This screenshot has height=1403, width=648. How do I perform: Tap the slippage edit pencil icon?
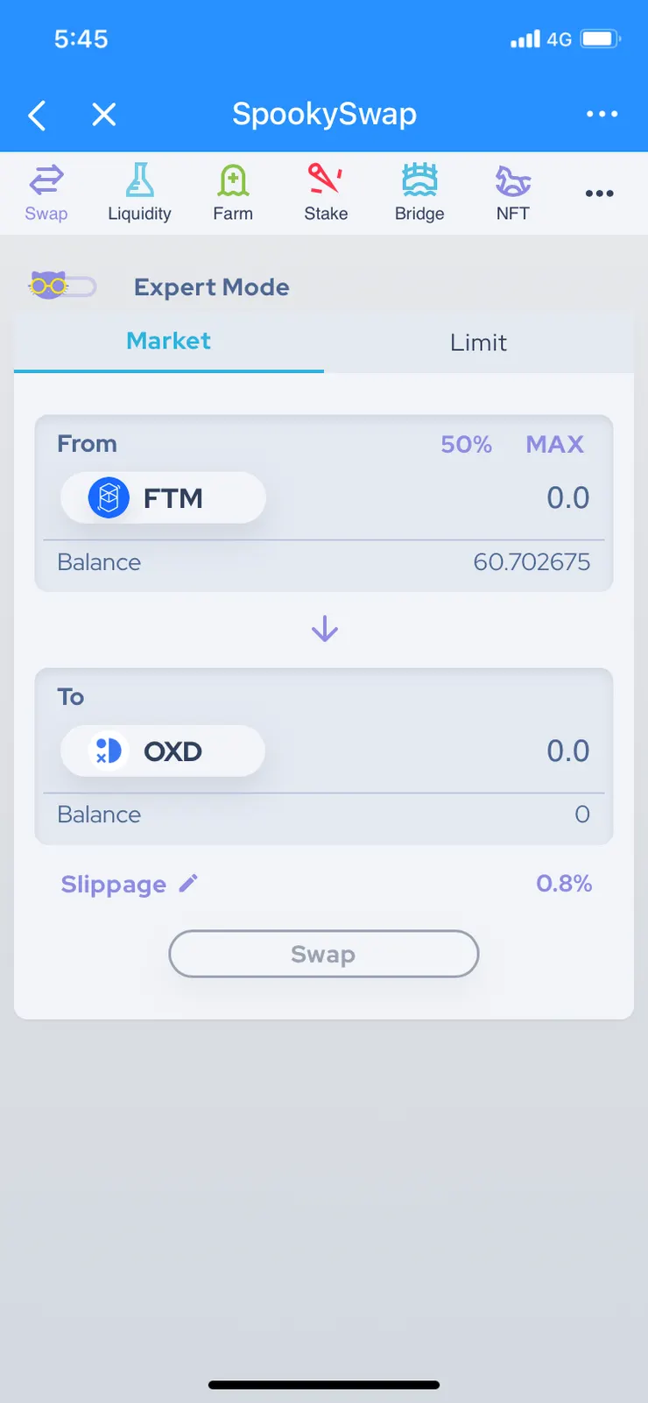(188, 884)
